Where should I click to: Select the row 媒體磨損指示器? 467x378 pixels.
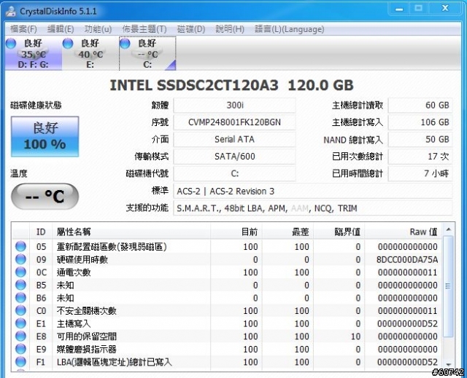(227, 349)
